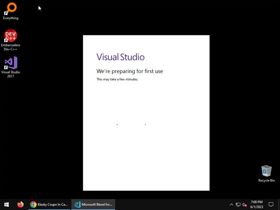Open the Action Center notifications
This screenshot has width=280, height=210.
click(271, 205)
